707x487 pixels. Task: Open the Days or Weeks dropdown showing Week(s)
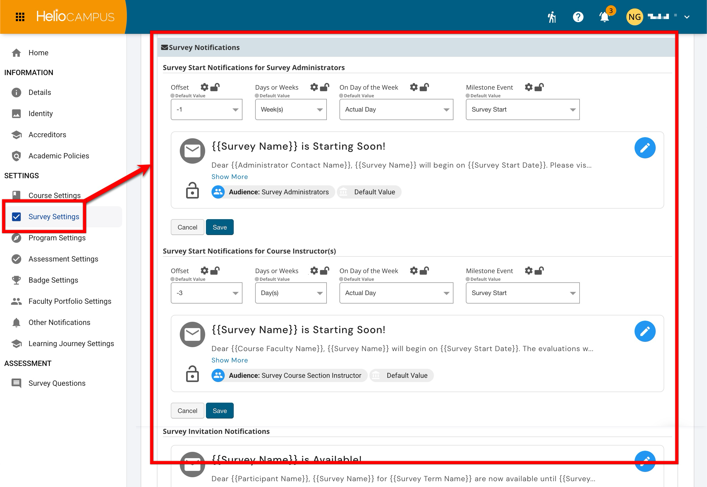[291, 109]
